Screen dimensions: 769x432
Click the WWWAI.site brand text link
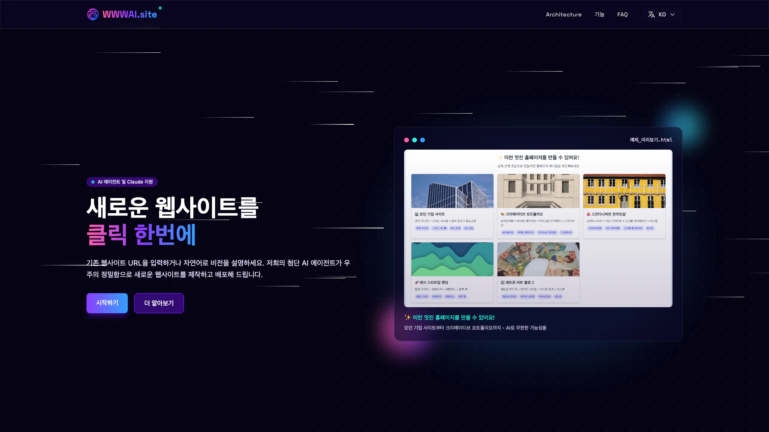coord(129,14)
